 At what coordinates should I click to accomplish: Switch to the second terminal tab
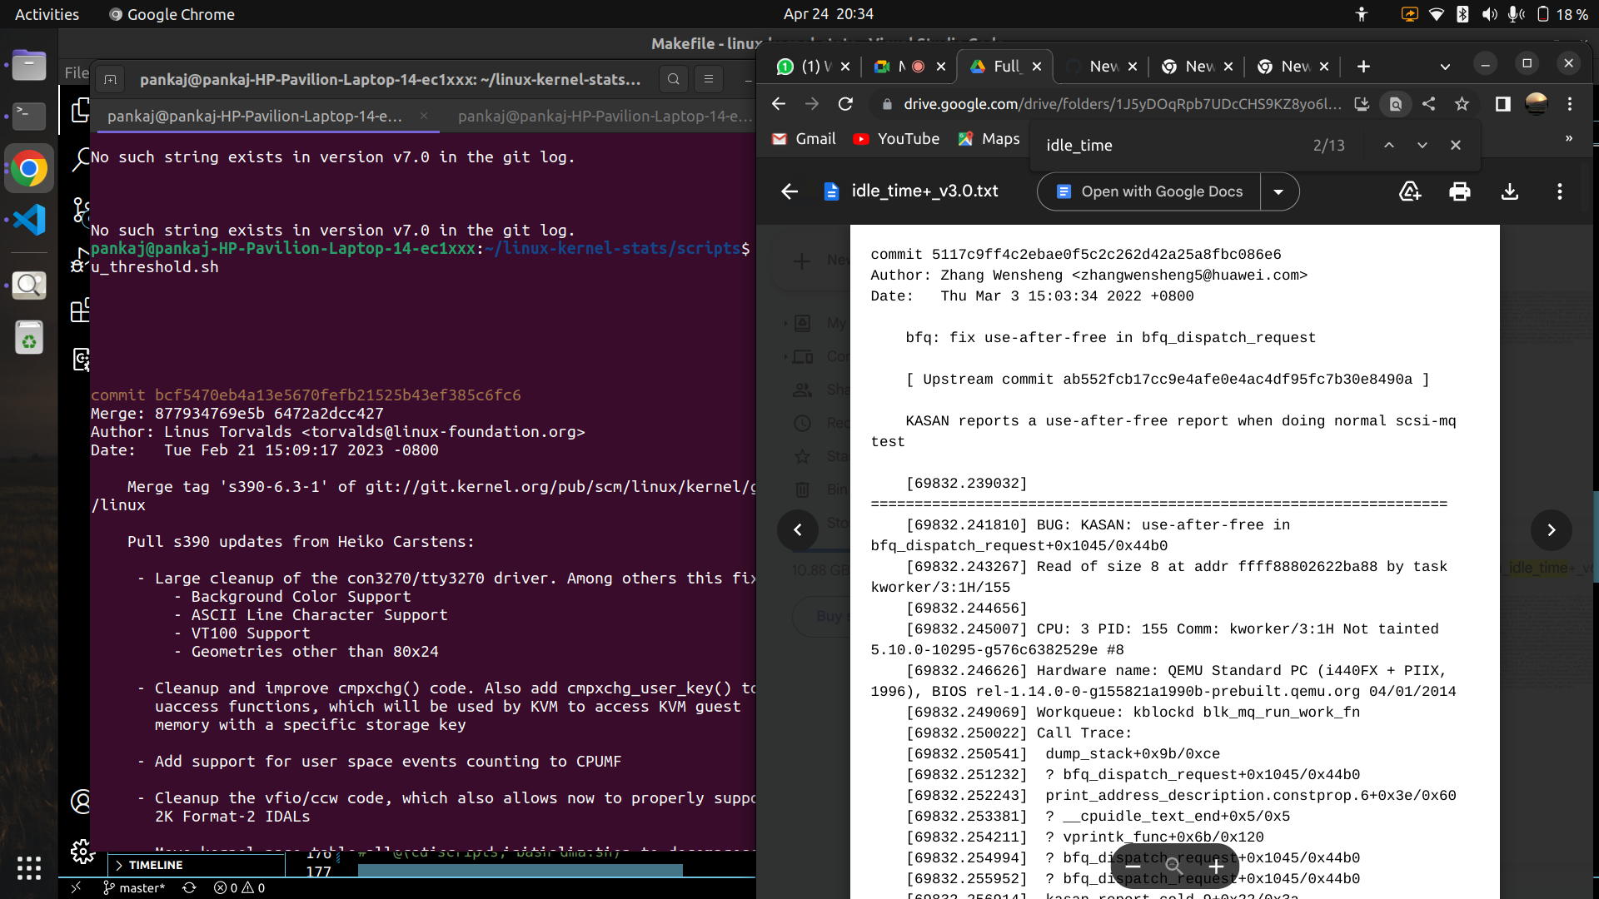[604, 117]
